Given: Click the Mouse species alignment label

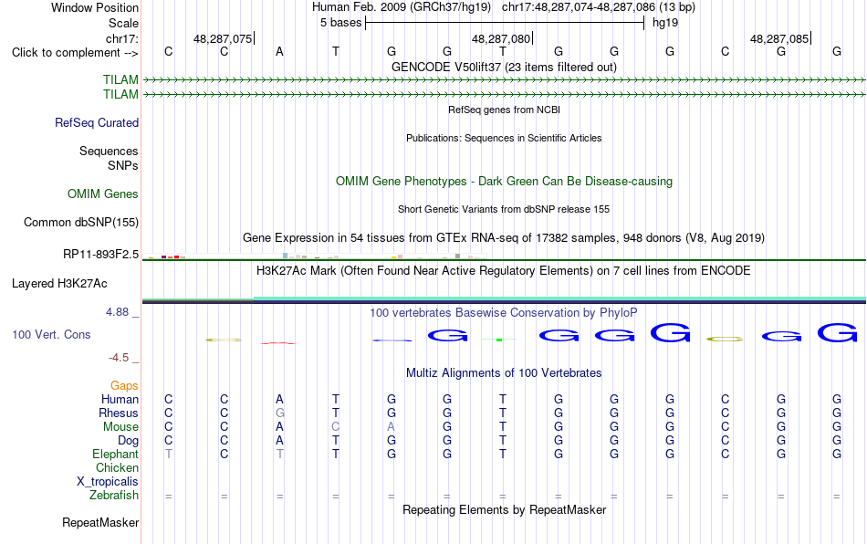Looking at the screenshot, I should point(120,427).
